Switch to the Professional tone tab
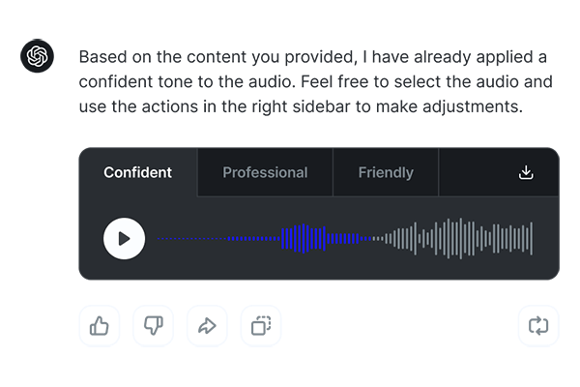This screenshot has height=387, width=580. pyautogui.click(x=265, y=173)
